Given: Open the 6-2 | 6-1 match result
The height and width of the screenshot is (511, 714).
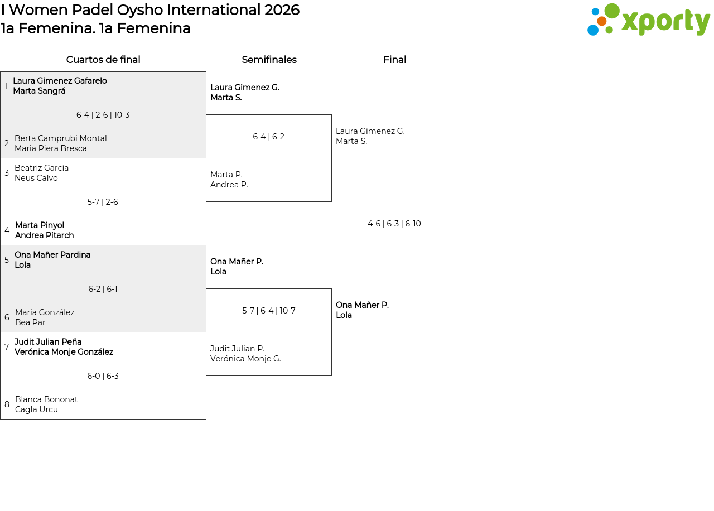Looking at the screenshot, I should pos(103,289).
